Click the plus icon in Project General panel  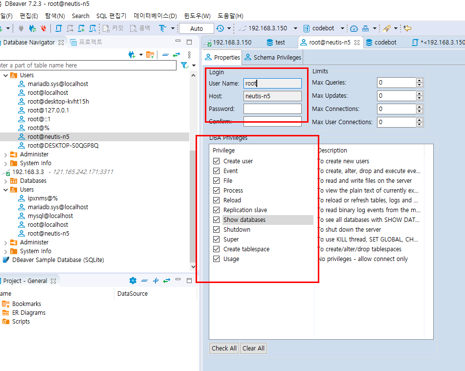pyautogui.click(x=155, y=281)
